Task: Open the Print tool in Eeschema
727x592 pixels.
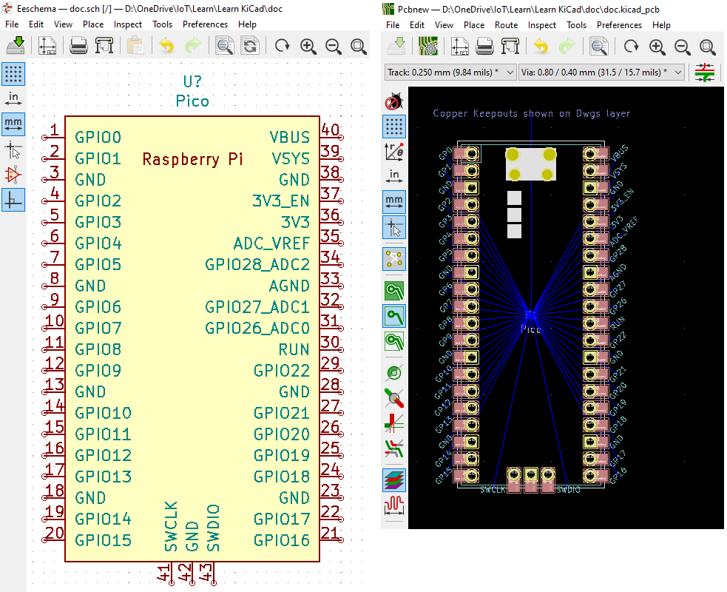Action: point(77,45)
